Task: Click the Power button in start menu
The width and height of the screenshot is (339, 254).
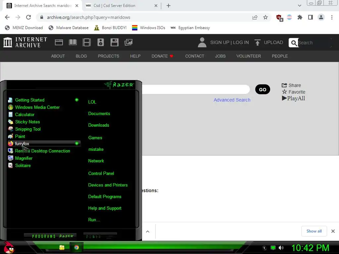Action: [x=100, y=236]
